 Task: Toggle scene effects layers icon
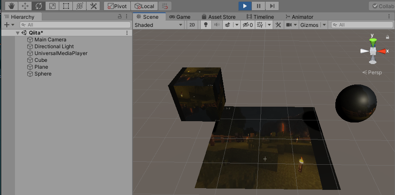228,25
